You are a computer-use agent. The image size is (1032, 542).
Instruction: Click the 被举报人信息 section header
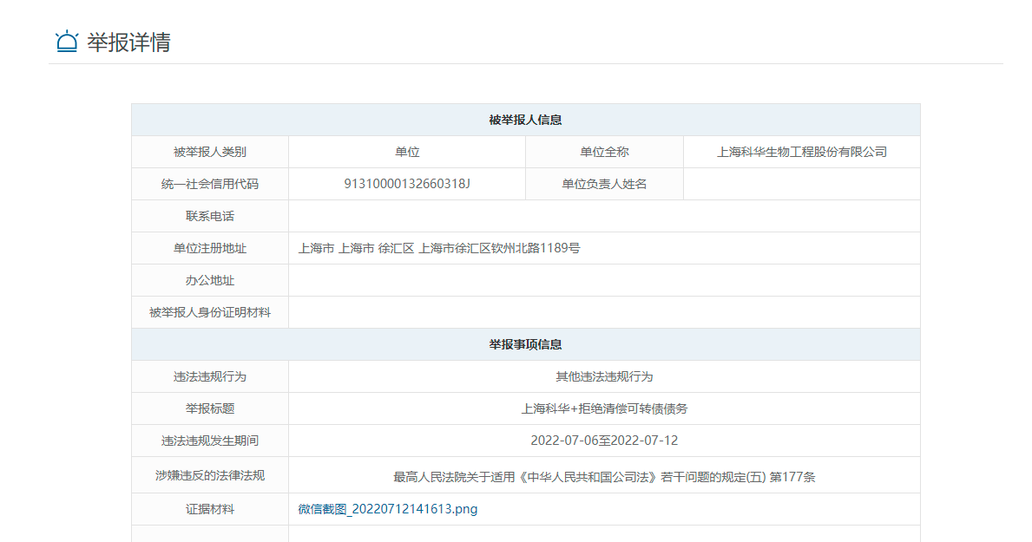click(x=526, y=120)
